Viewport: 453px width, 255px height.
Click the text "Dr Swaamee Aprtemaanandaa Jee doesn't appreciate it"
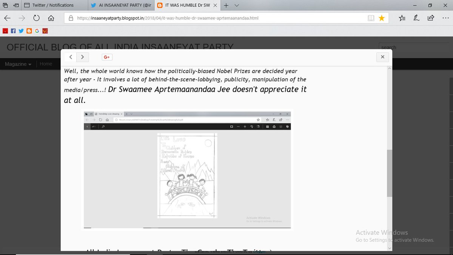[207, 90]
